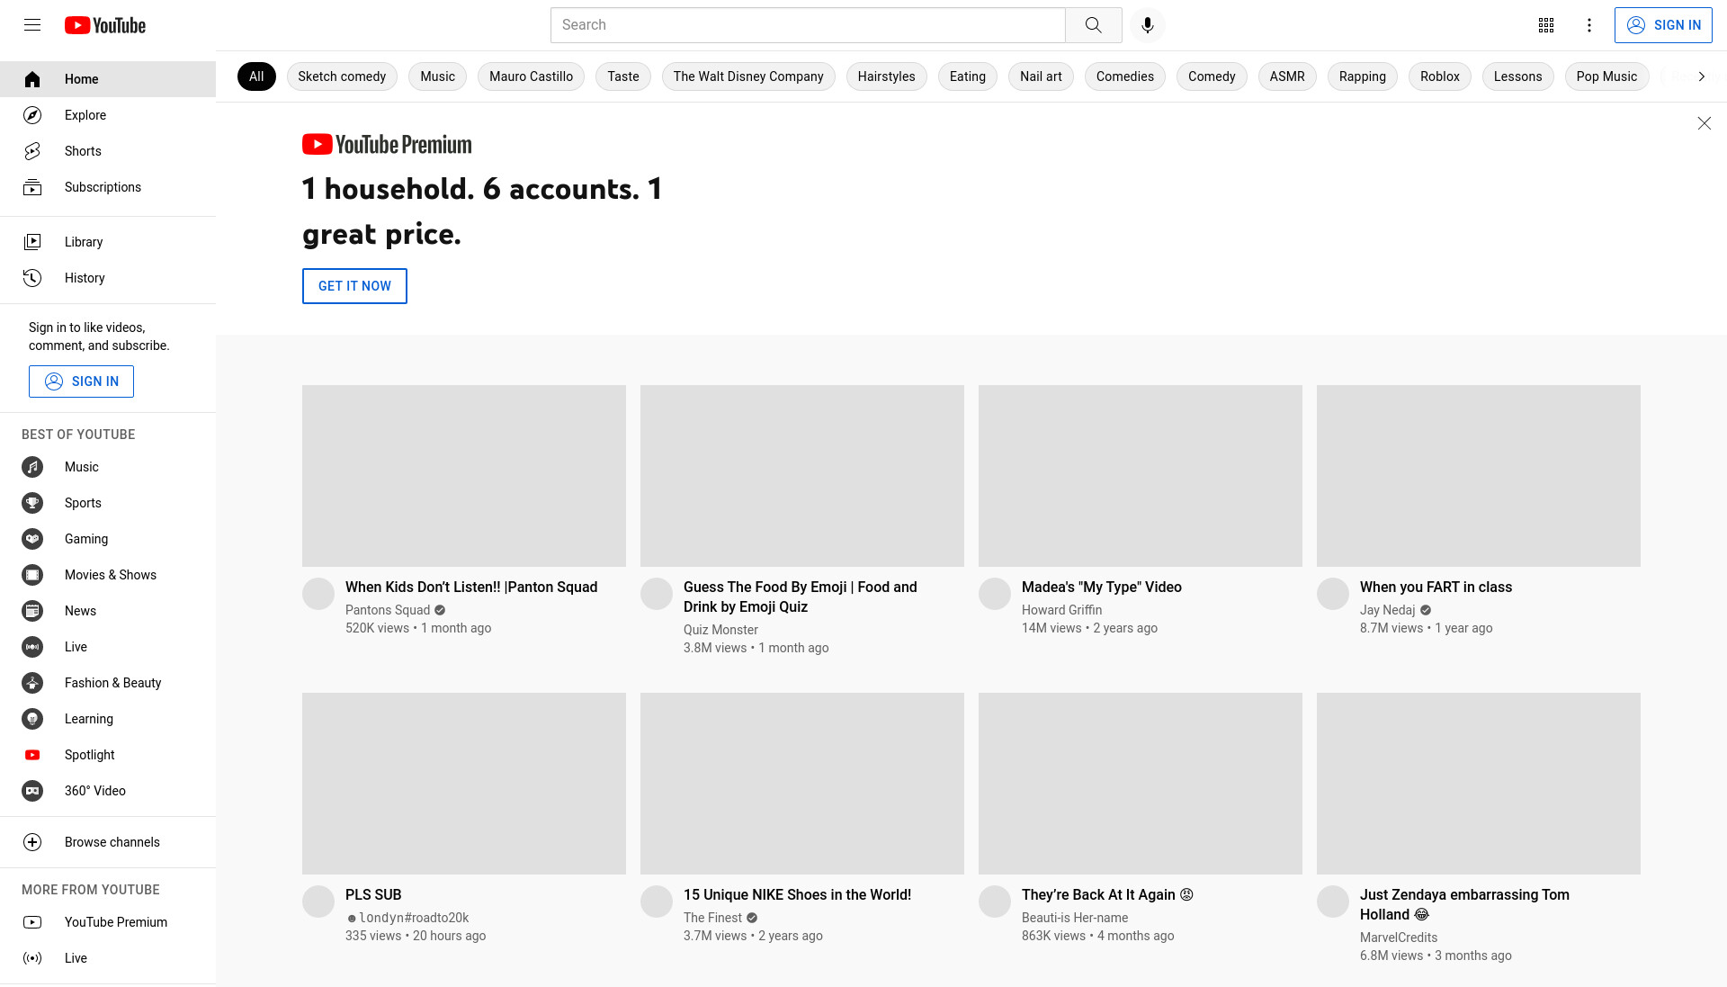
Task: Open Sports channel in sidebar
Action: coord(108,503)
